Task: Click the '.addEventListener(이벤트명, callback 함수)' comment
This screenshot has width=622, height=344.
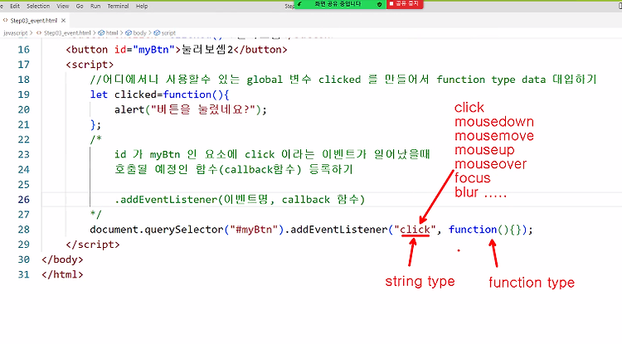Action: pos(240,199)
